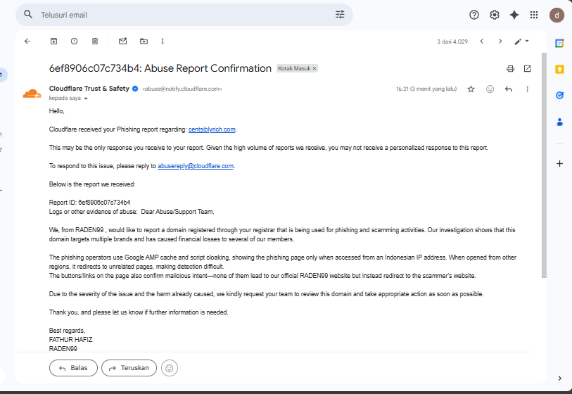
Task: Open Gemini sparkle assistant
Action: (514, 15)
